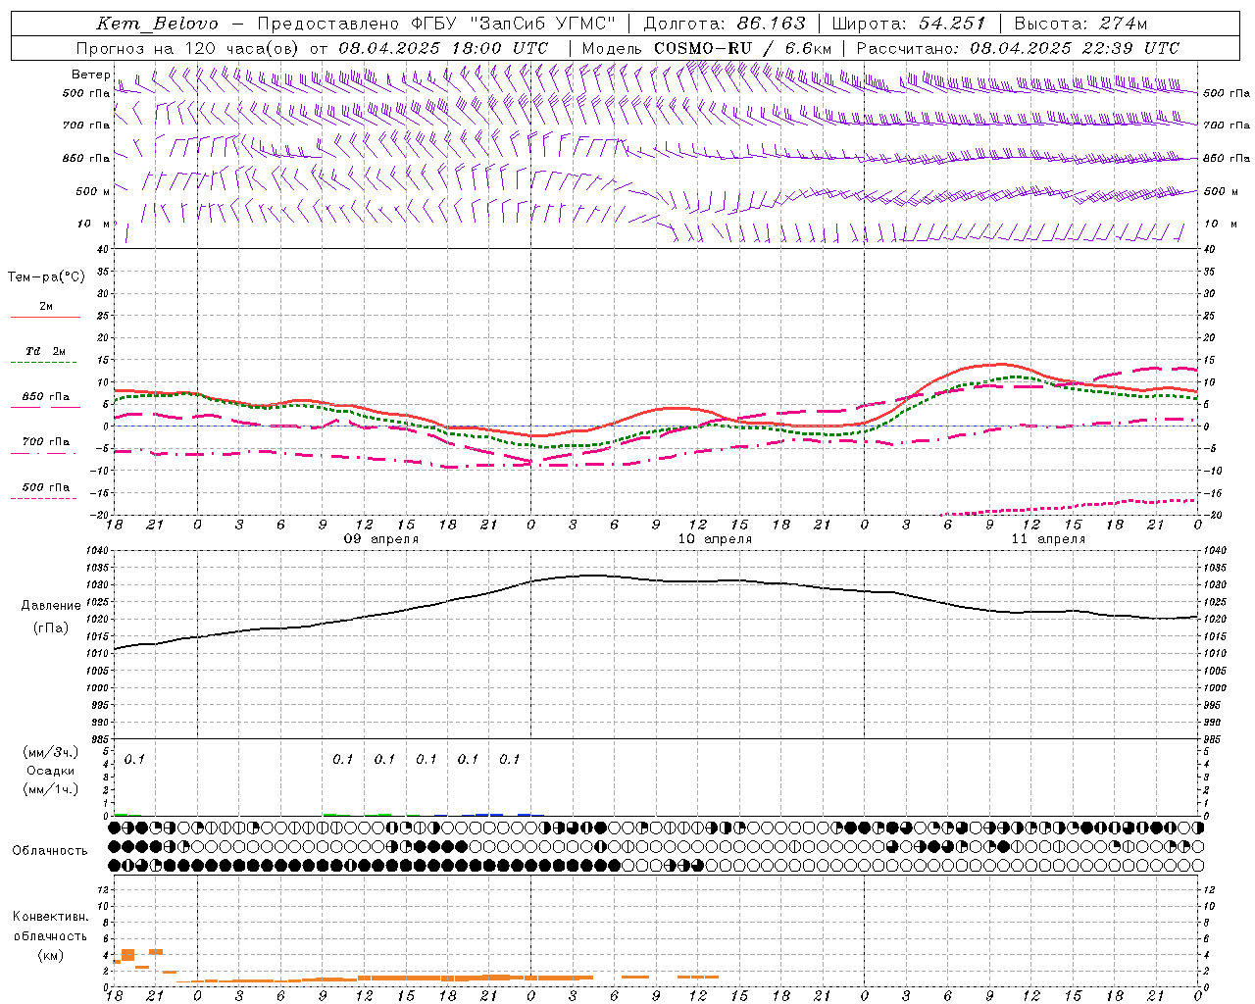Click the left '700 гПа' wind level label
Screen dimensions: 1255x1004
click(x=86, y=125)
